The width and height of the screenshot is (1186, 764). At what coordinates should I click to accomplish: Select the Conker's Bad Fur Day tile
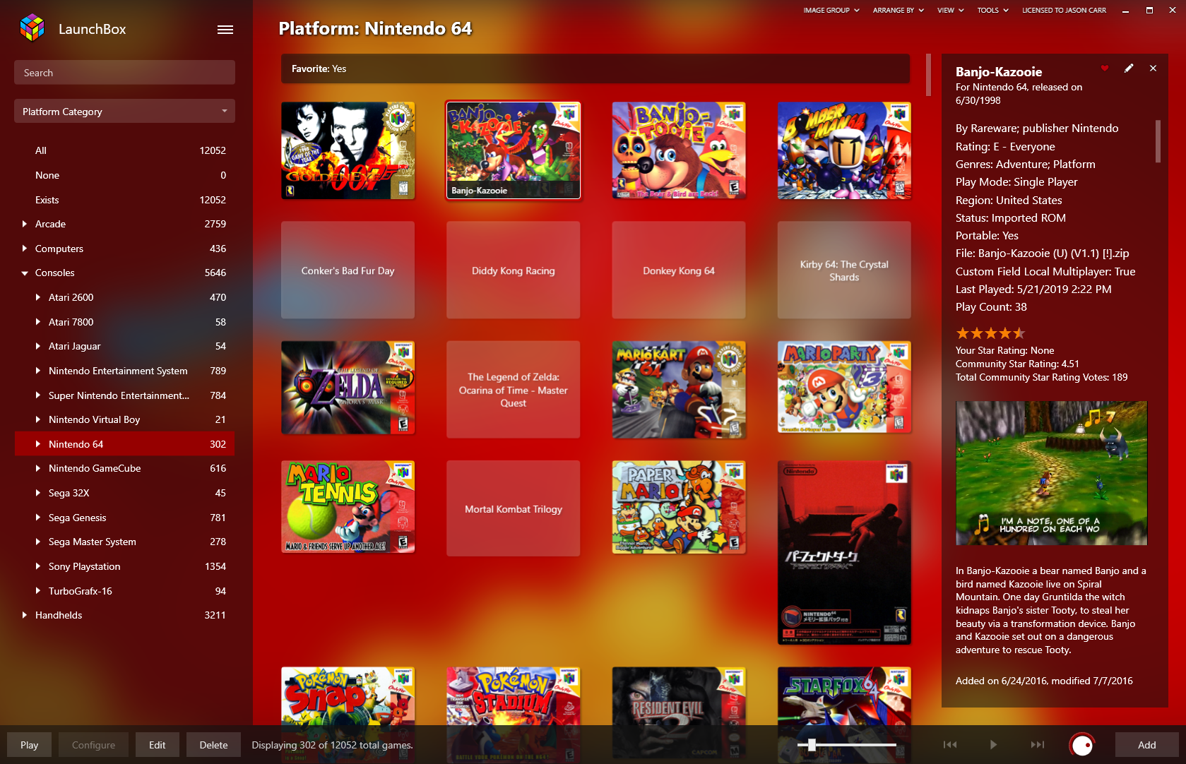(348, 270)
